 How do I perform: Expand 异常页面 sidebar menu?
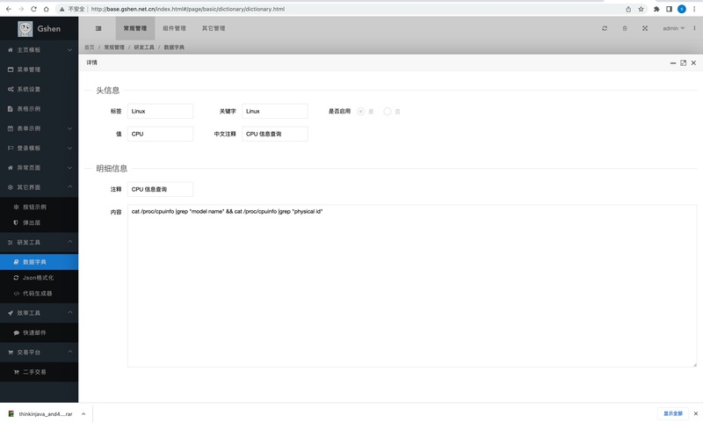click(39, 168)
